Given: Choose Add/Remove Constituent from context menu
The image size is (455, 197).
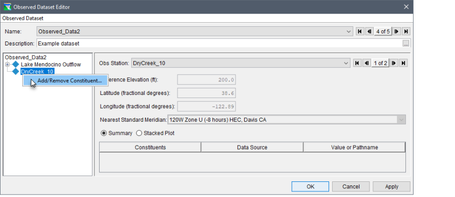Looking at the screenshot, I should tap(65, 81).
